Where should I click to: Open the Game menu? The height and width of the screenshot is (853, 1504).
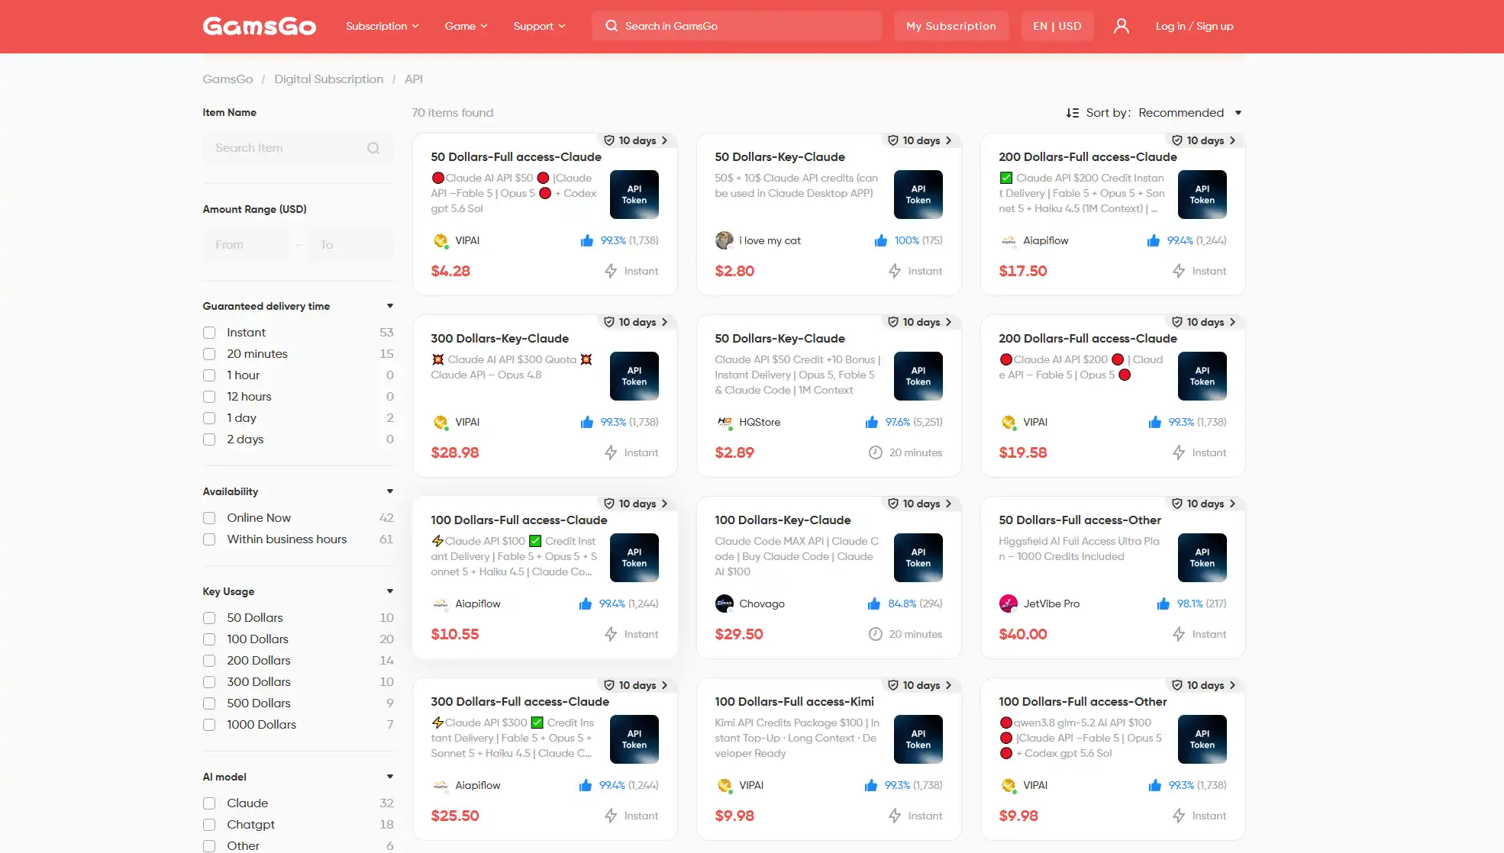coord(466,26)
